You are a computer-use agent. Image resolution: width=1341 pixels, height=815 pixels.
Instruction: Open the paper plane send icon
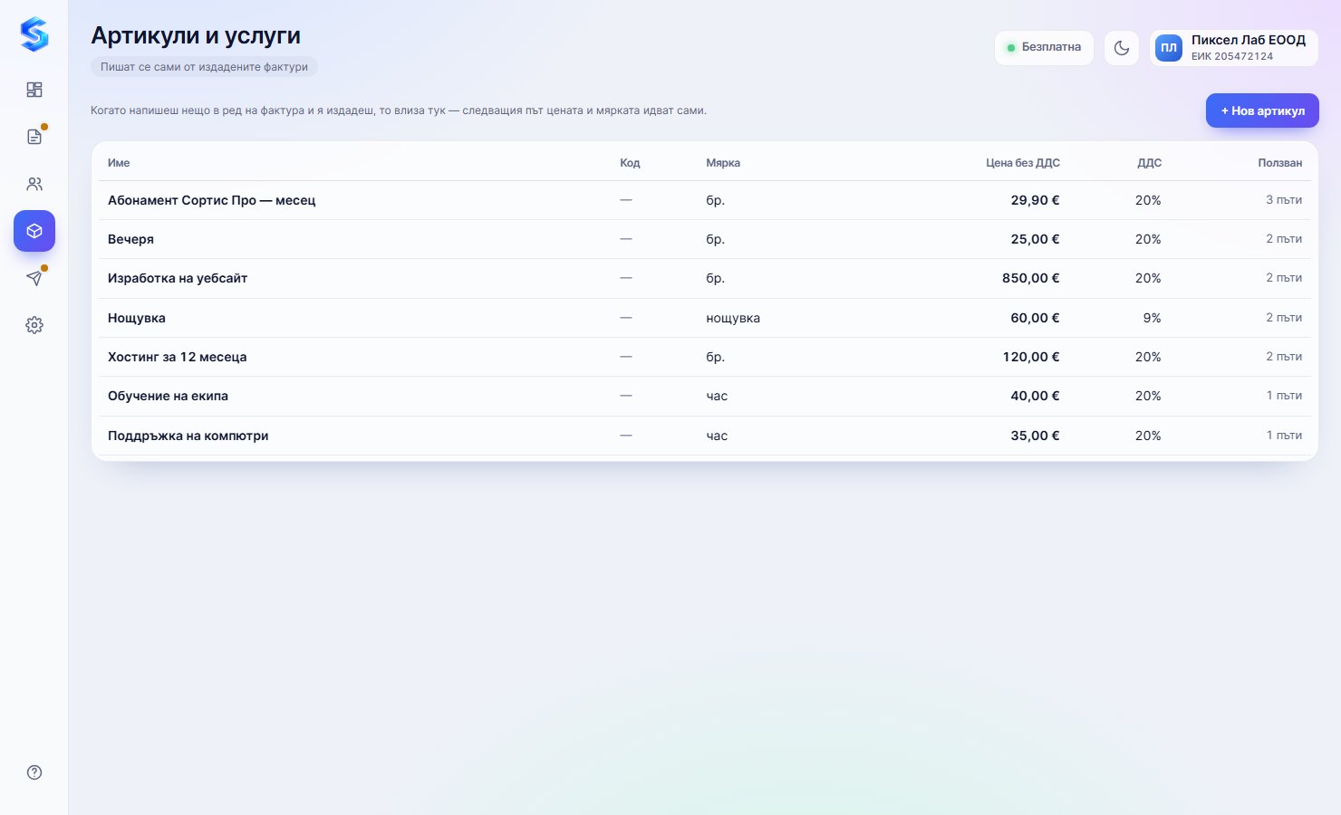(x=34, y=278)
